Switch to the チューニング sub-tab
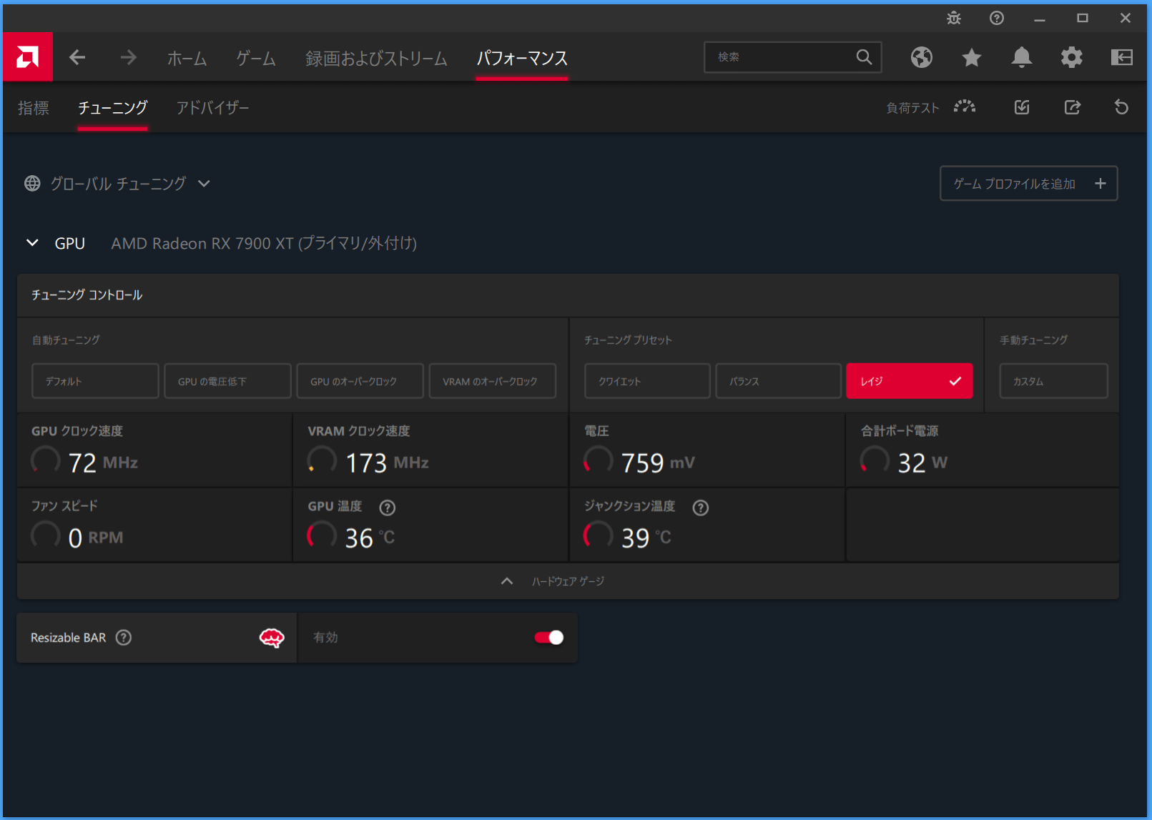Viewport: 1152px width, 820px height. [112, 108]
